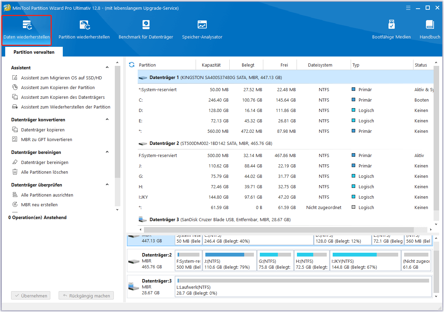Click the Übernehmen button

(31, 296)
